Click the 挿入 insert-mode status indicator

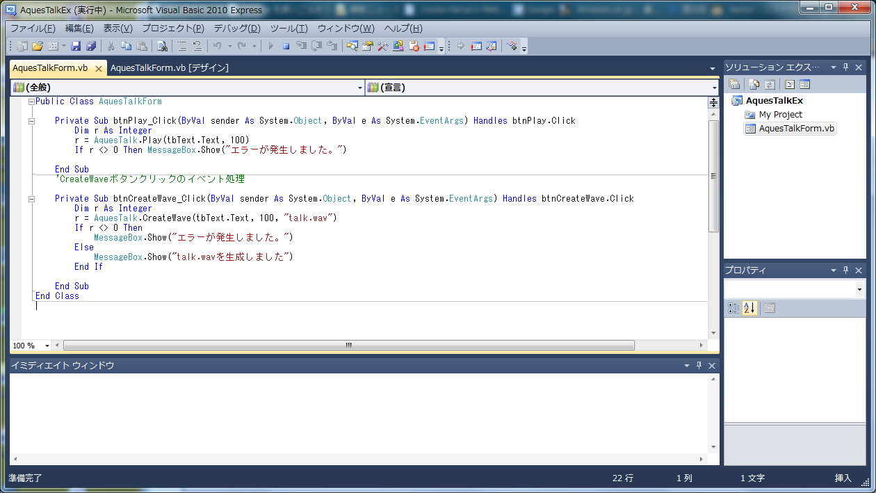click(843, 478)
